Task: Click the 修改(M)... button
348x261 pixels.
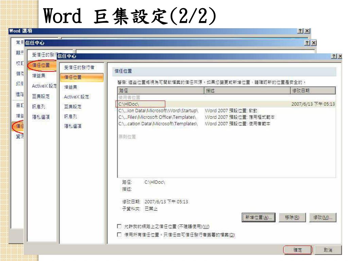Action: 323,217
